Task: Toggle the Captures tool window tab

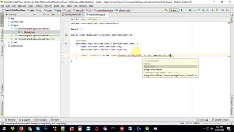Action: coord(2,51)
